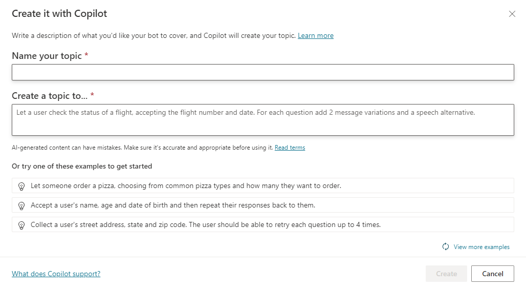Click the refresh icon for more examples

(446, 247)
